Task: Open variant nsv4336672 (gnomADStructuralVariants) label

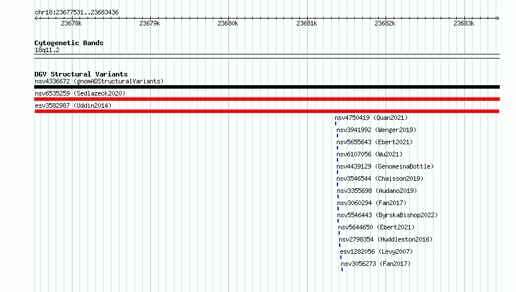Action: coord(99,81)
